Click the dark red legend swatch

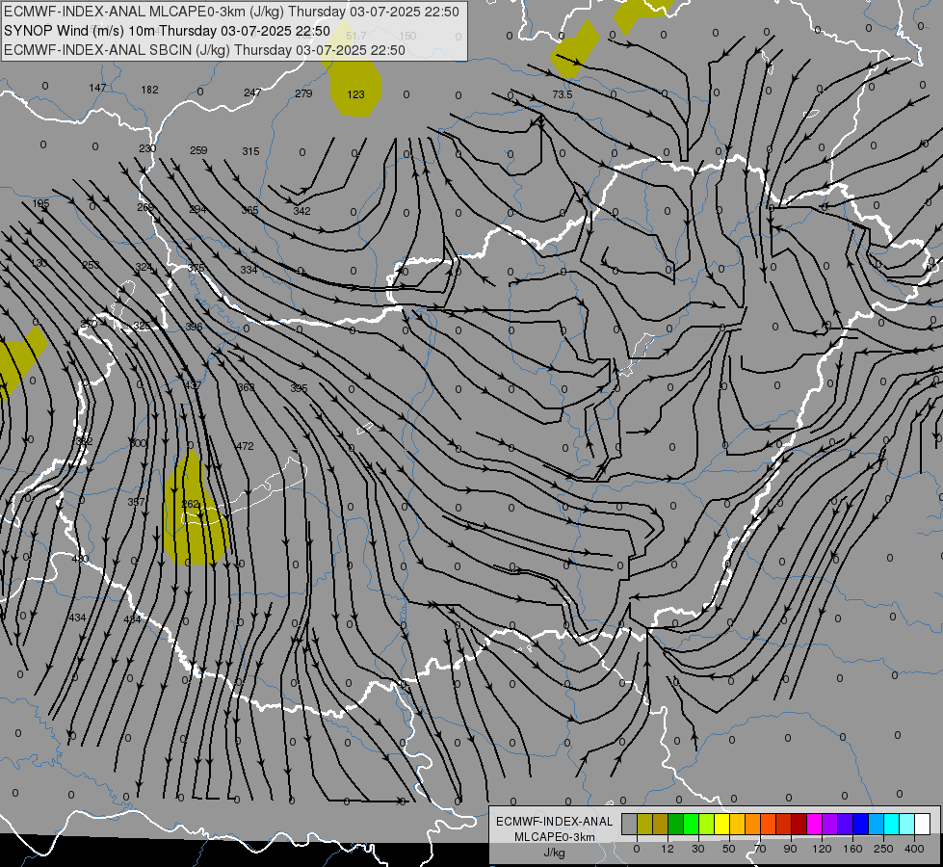[799, 824]
